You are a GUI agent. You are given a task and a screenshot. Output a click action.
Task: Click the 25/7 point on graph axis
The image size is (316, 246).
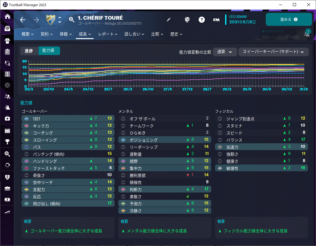coord(108,89)
